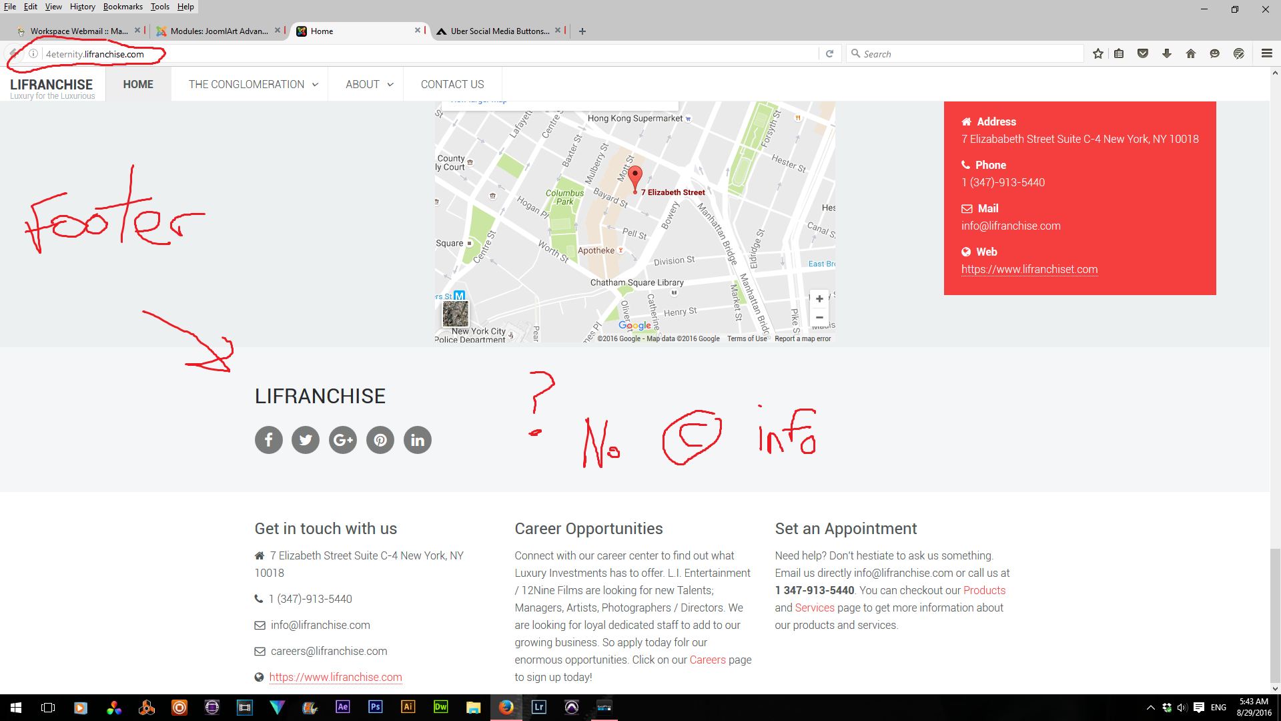This screenshot has width=1281, height=721.
Task: Click the Firefox home toolbar icon
Action: coord(1190,53)
